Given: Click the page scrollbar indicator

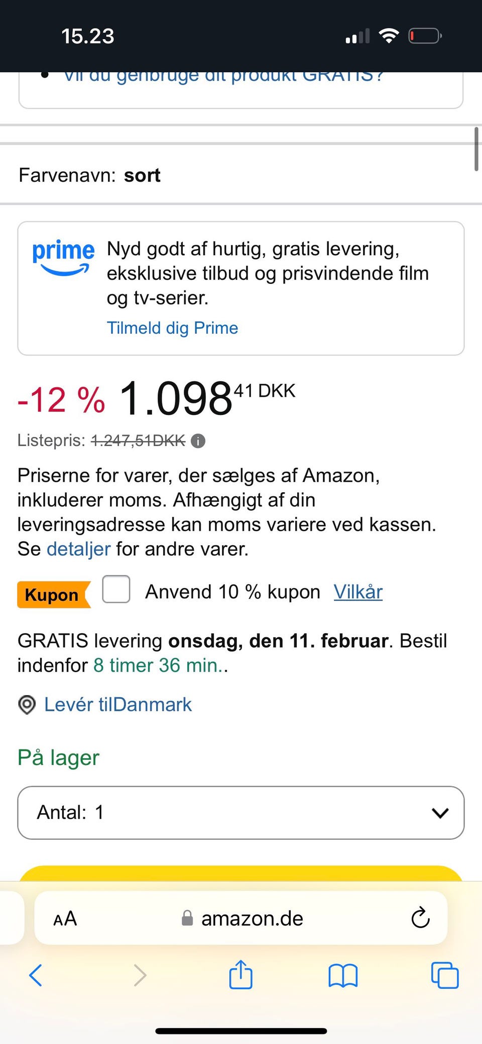Looking at the screenshot, I should (x=476, y=149).
